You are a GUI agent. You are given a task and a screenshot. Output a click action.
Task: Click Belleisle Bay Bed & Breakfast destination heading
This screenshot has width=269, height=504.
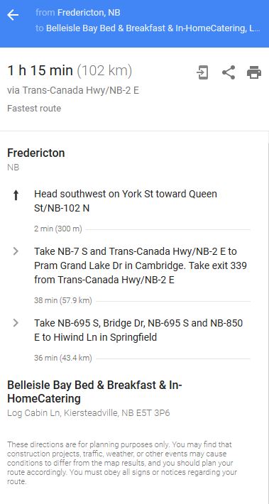coord(95,392)
